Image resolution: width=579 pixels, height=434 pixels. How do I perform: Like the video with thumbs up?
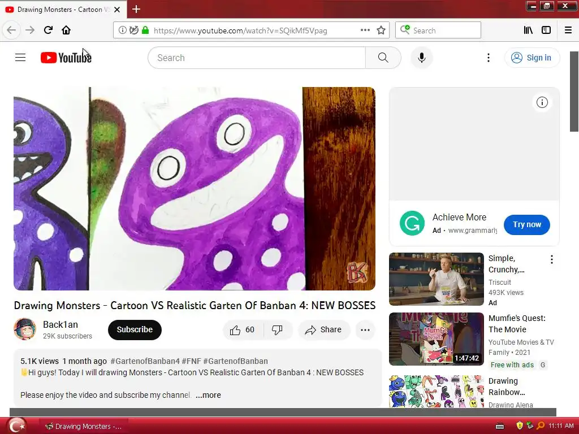coord(235,329)
